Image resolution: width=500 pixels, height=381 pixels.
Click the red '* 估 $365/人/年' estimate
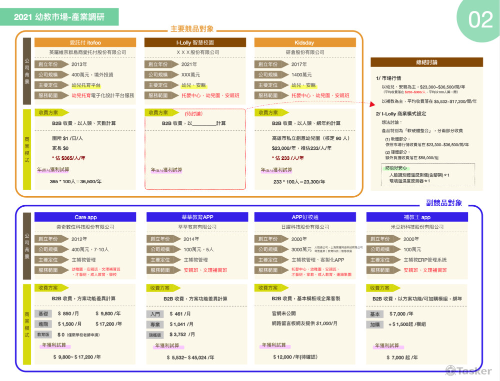pyautogui.click(x=68, y=158)
